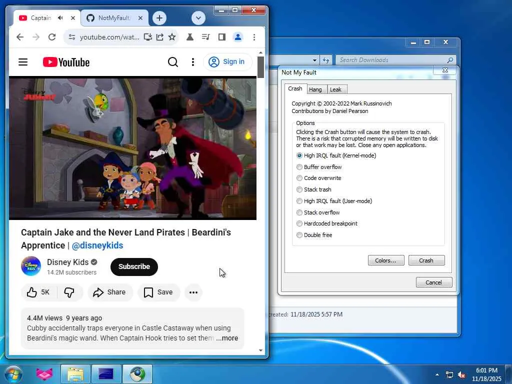
Task: Click the install app icon in address bar
Action: pos(148,37)
